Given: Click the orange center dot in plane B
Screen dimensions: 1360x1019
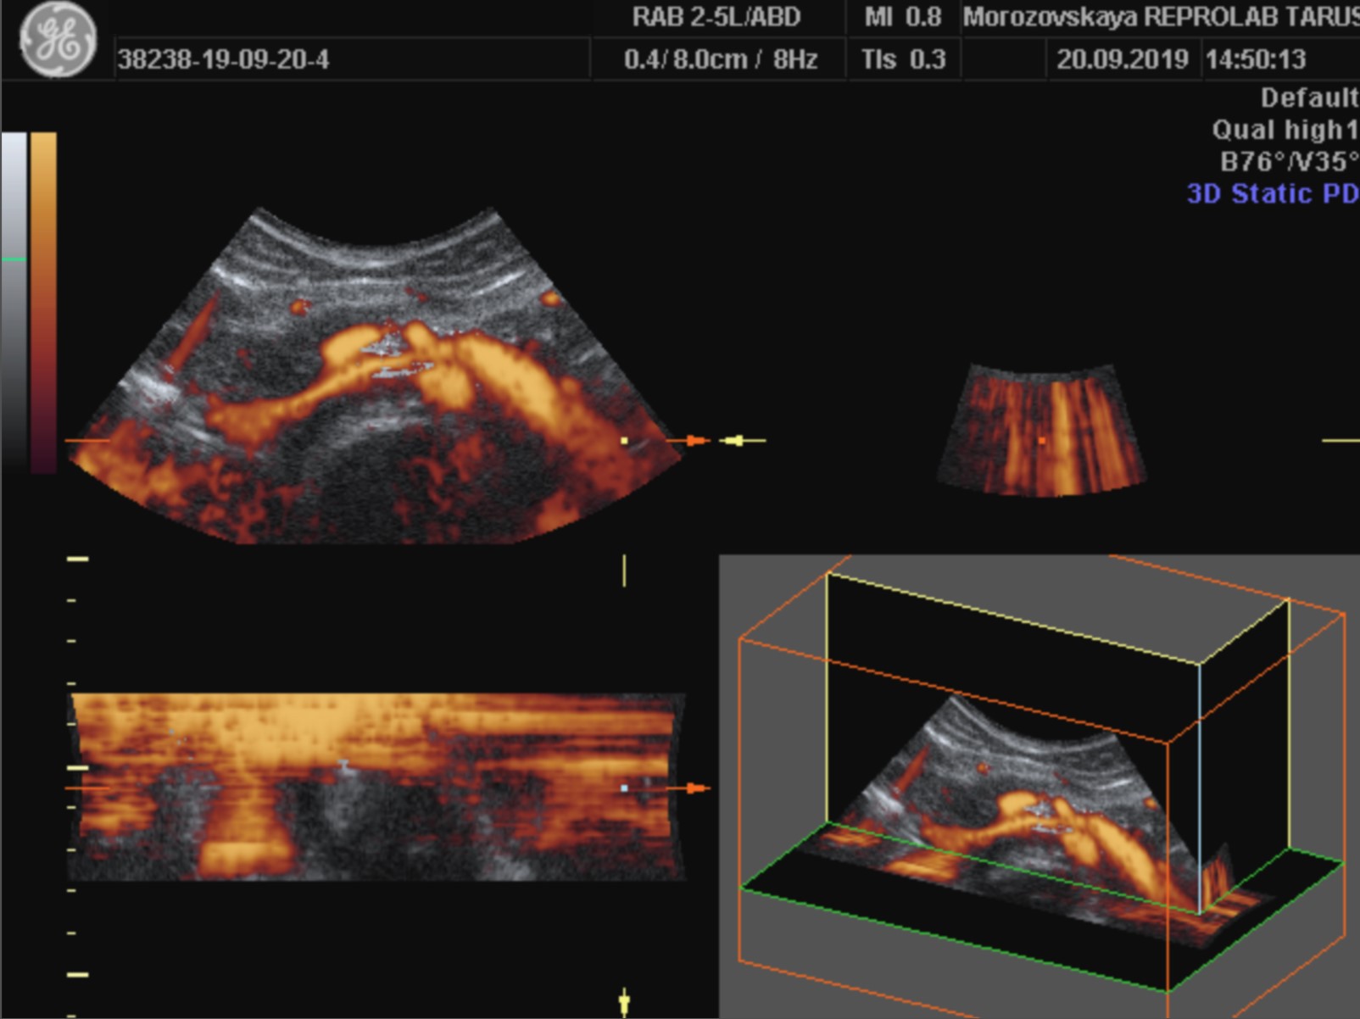Looking at the screenshot, I should (1041, 441).
